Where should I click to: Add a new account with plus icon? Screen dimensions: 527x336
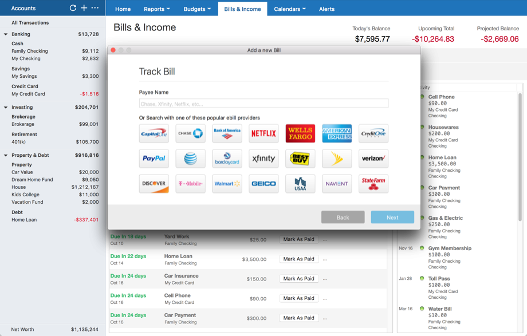(x=84, y=8)
